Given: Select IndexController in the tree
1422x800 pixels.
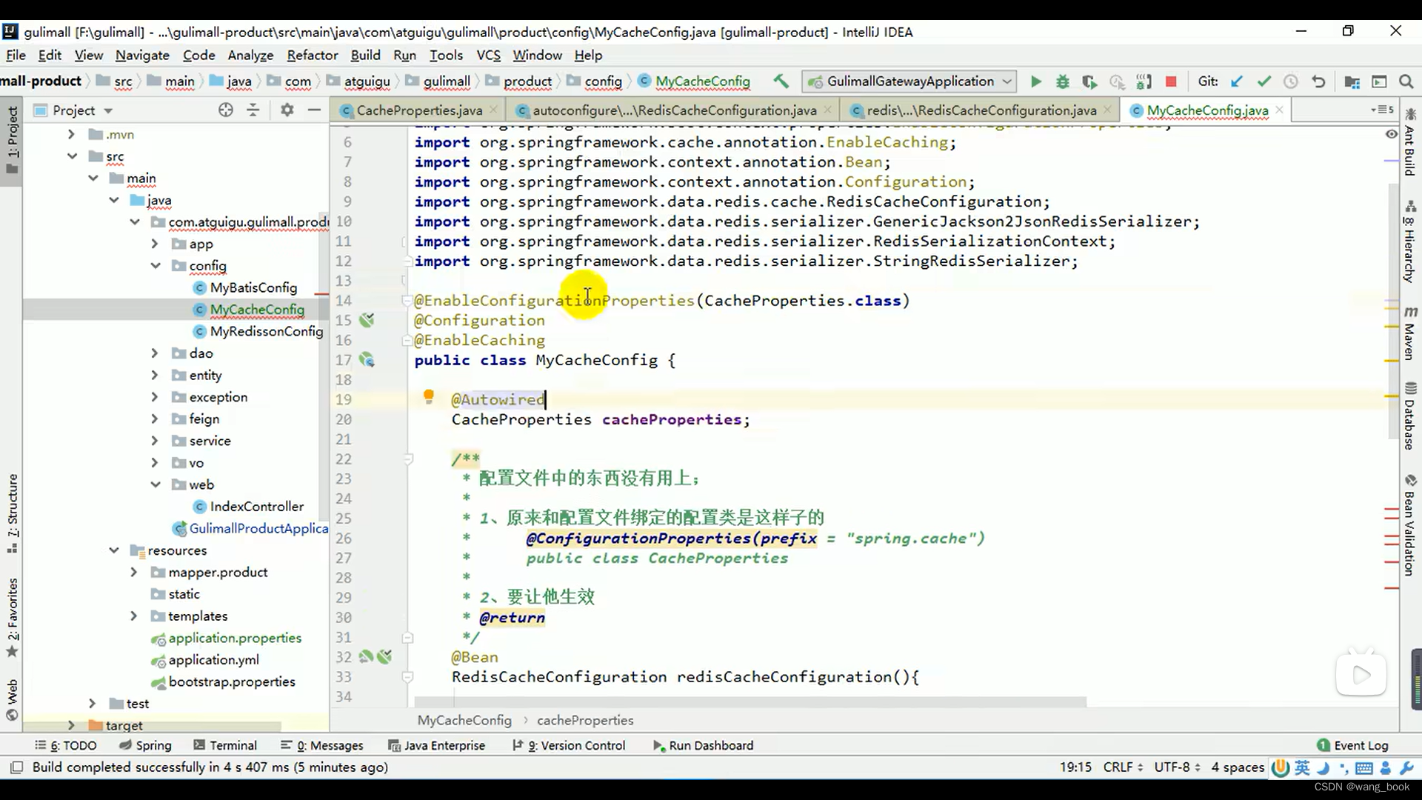Looking at the screenshot, I should [x=256, y=507].
